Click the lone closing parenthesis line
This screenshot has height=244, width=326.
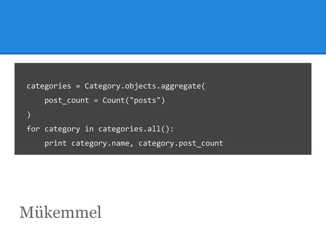(x=29, y=115)
